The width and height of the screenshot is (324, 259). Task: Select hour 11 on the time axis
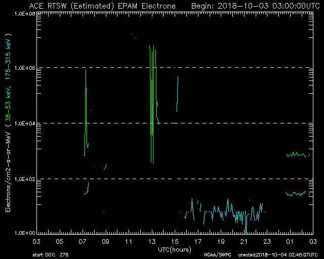pyautogui.click(x=129, y=242)
